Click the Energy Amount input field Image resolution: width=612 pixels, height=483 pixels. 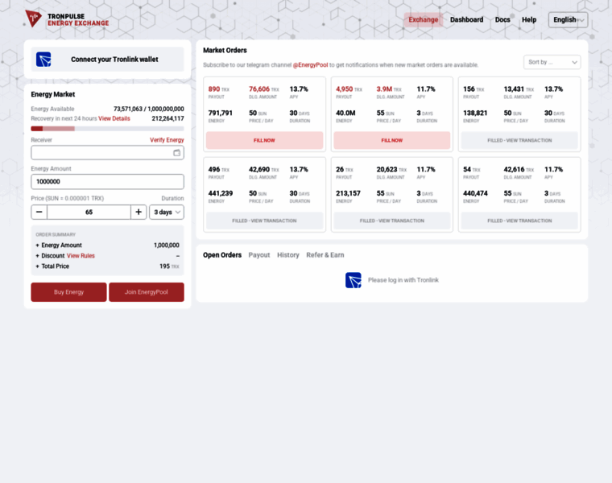tap(107, 181)
